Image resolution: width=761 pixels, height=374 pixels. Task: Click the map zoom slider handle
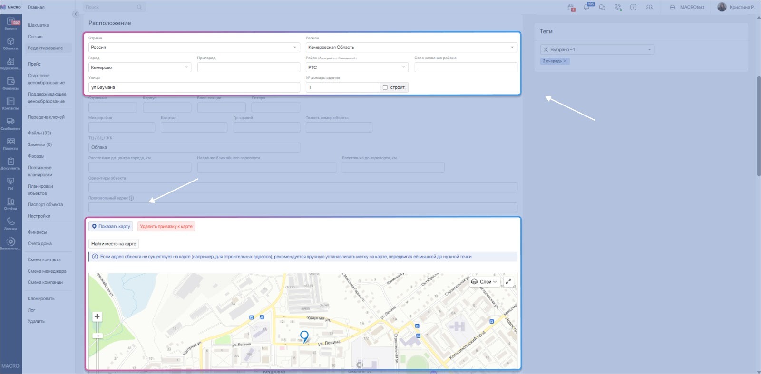(x=97, y=336)
